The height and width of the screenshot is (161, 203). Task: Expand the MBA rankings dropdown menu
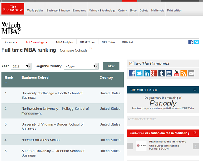pos(37,42)
